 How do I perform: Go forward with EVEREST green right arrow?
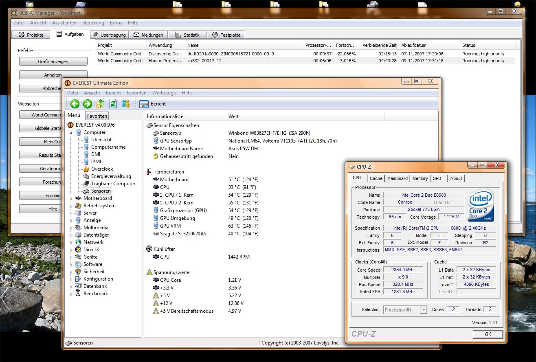coord(87,104)
